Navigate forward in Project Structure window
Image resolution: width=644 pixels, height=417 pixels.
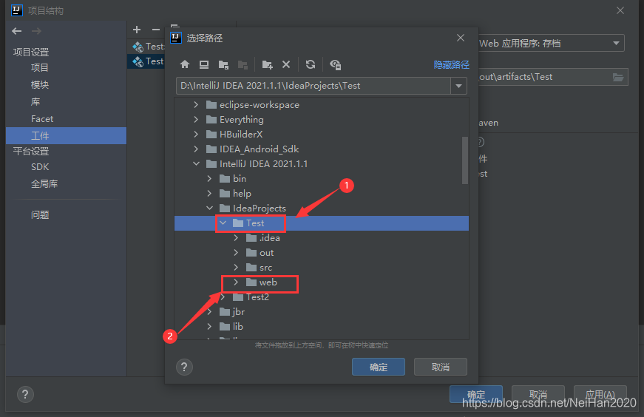pyautogui.click(x=36, y=31)
